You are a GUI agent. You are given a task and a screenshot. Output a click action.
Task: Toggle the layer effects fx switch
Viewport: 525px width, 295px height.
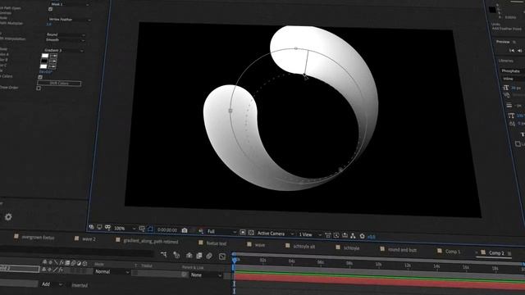tap(61, 270)
